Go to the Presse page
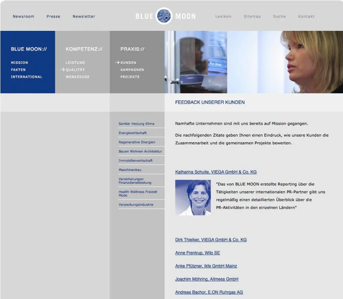 [53, 16]
